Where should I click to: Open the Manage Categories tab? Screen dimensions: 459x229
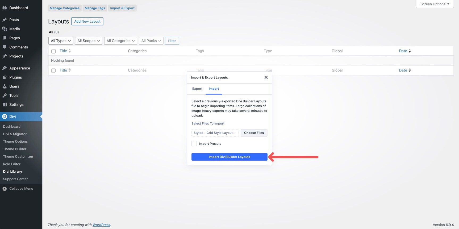tap(65, 8)
